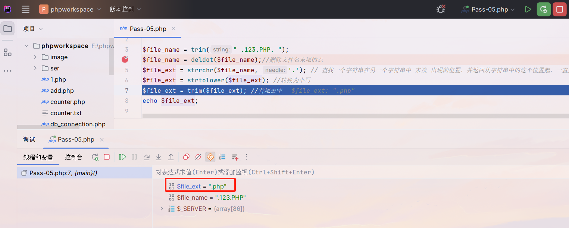
Task: Click the Step Out debugger icon
Action: click(171, 157)
